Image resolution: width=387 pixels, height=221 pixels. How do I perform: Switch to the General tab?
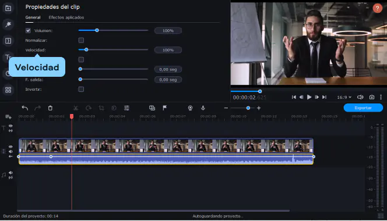pos(33,17)
